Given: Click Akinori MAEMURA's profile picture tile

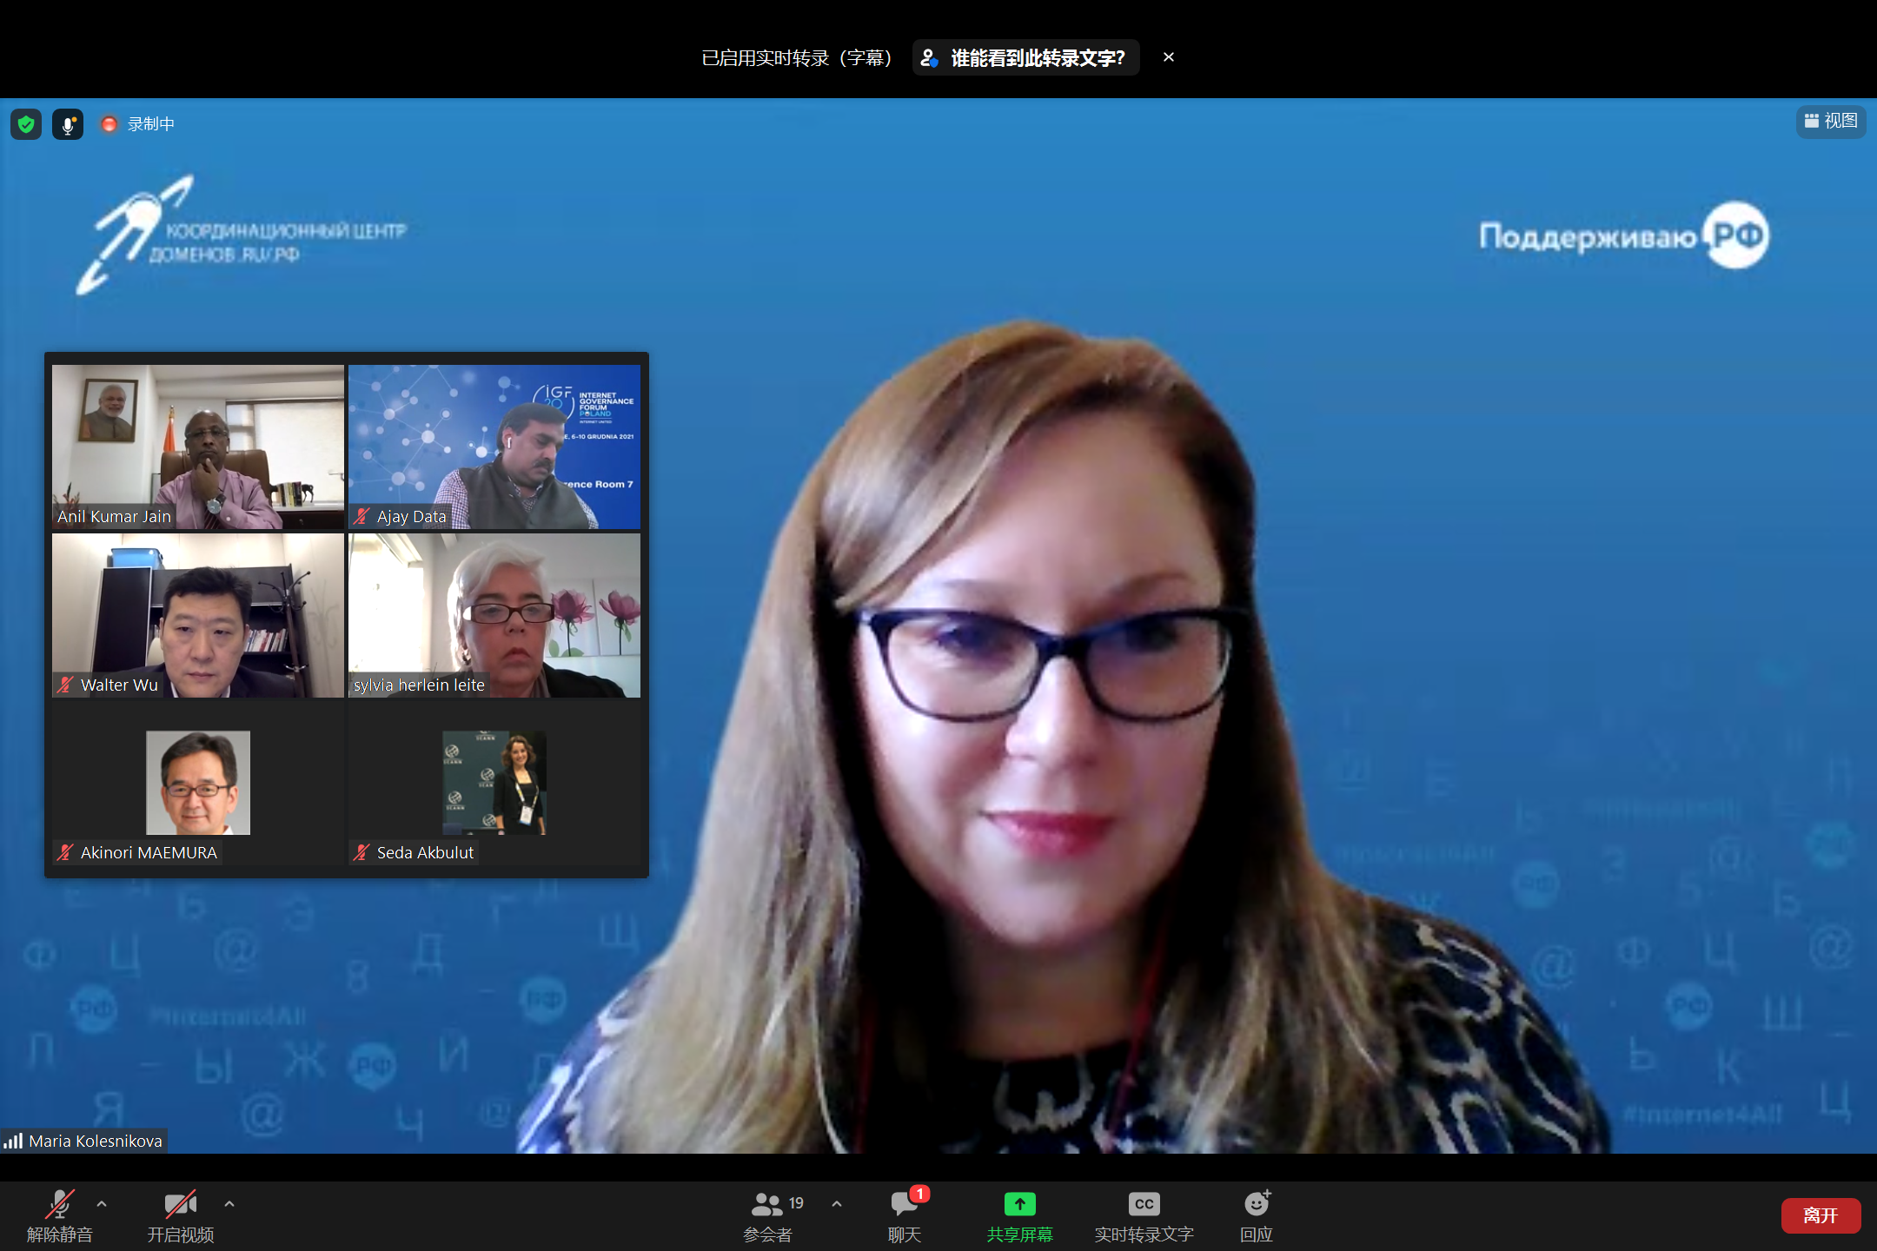Looking at the screenshot, I should pyautogui.click(x=198, y=783).
